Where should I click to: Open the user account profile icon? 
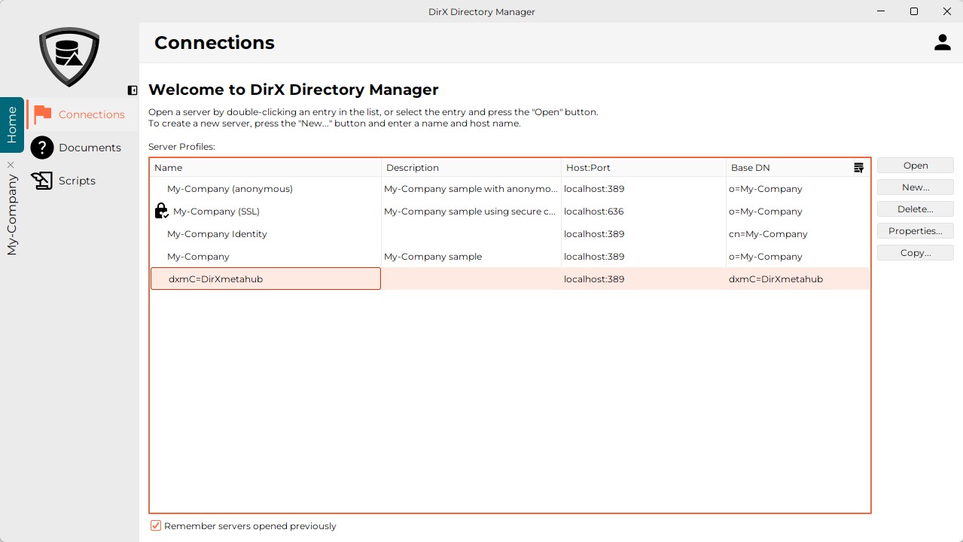942,43
